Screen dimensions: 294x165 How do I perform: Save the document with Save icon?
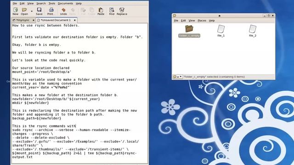tap(39, 11)
